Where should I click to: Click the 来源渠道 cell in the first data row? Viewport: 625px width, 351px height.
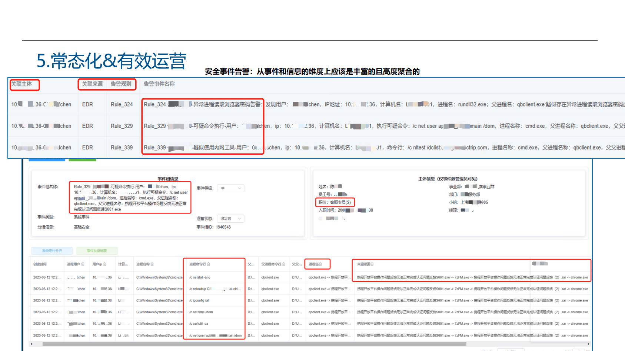tap(472, 277)
